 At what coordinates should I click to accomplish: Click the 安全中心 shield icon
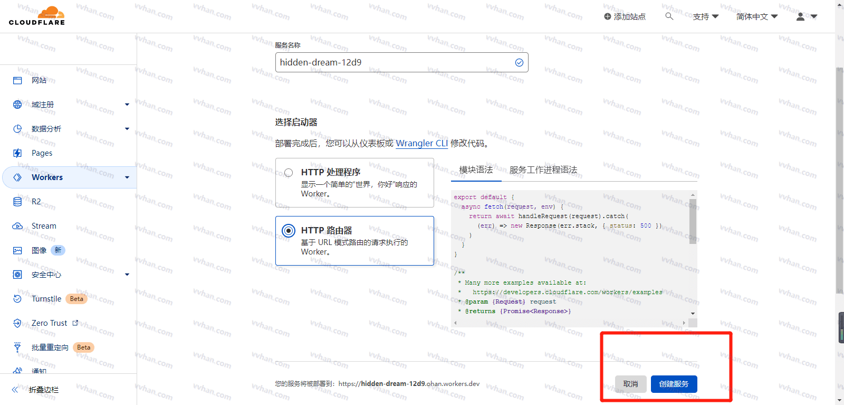point(17,275)
